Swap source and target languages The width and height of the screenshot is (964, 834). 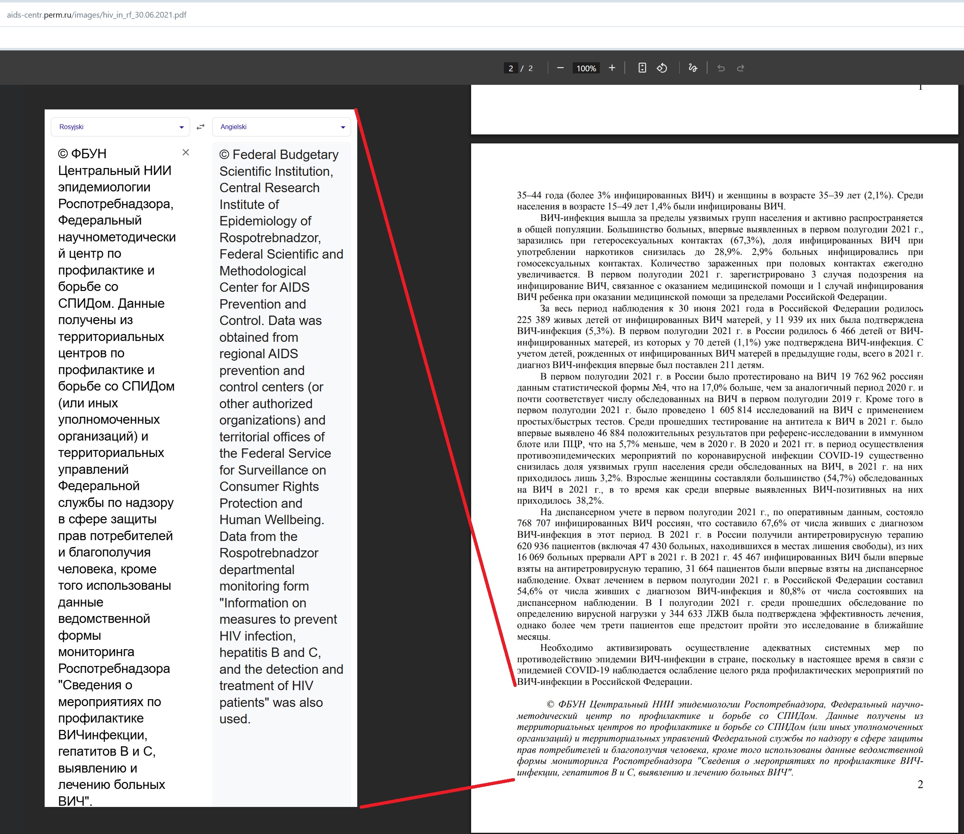click(x=200, y=127)
